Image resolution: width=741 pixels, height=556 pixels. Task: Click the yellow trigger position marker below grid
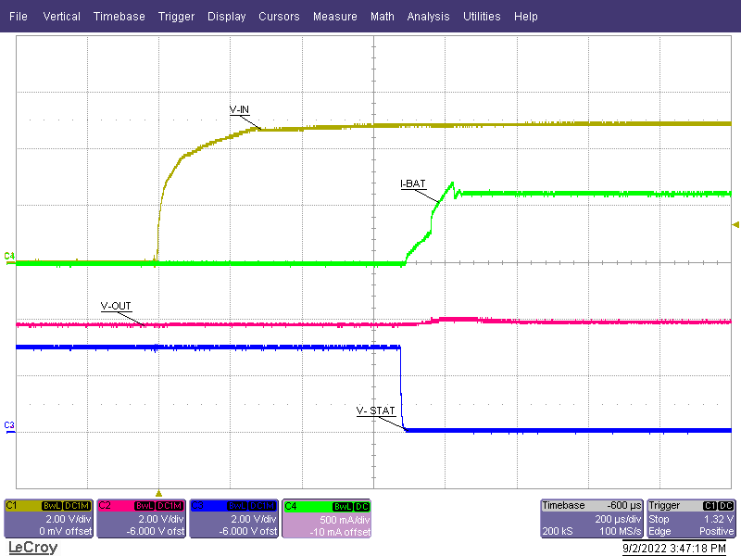(x=159, y=492)
